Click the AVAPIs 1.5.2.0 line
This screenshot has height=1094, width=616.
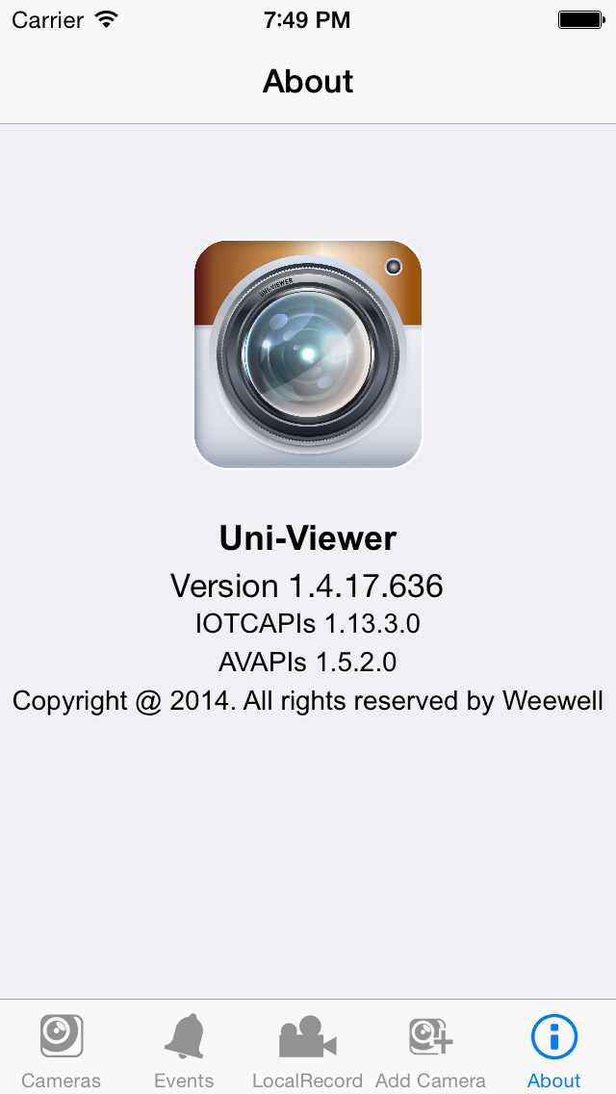point(308,662)
